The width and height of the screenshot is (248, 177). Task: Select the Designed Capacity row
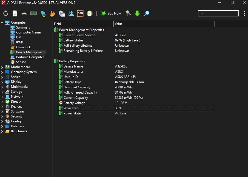(x=136, y=87)
